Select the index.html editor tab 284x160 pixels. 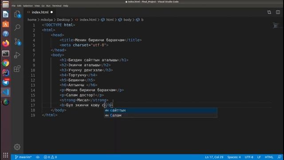pyautogui.click(x=40, y=12)
